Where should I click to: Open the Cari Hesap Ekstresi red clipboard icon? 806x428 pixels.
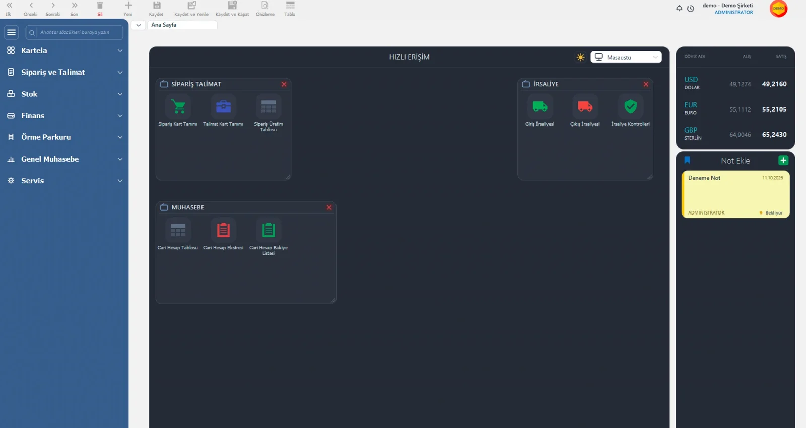tap(223, 230)
